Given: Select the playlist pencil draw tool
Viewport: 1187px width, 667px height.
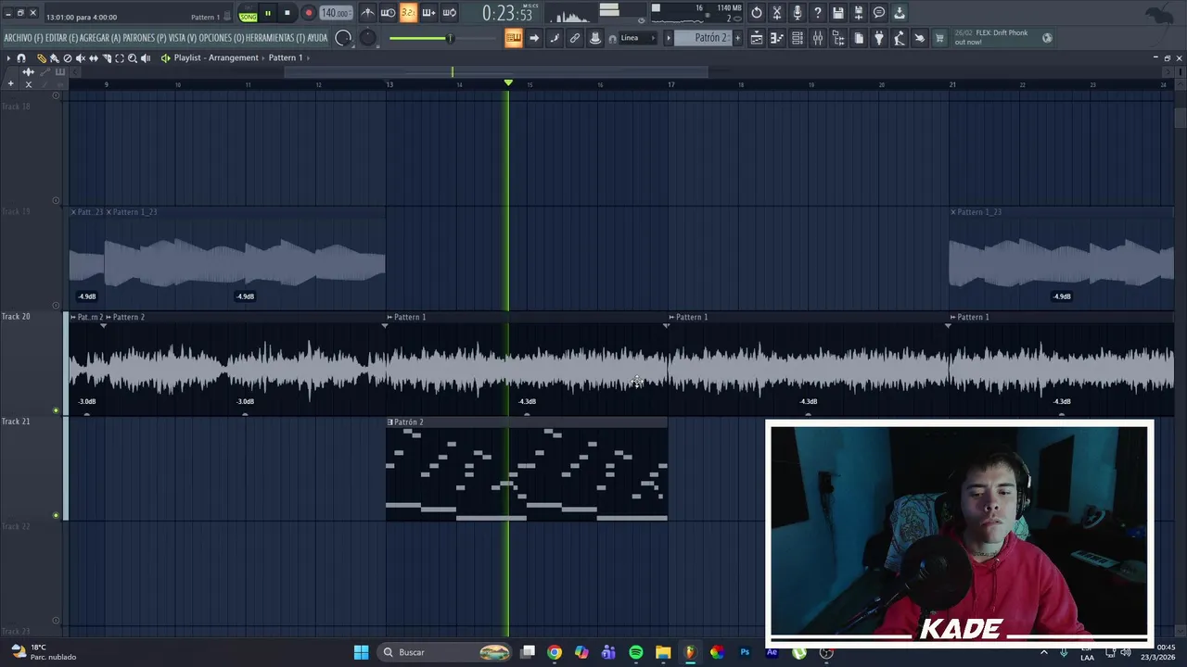Looking at the screenshot, I should pyautogui.click(x=42, y=57).
